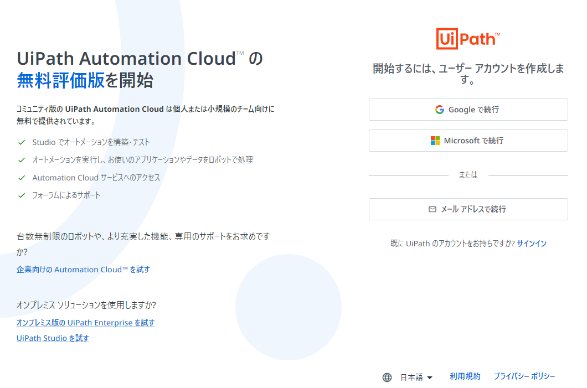
Task: Click the chevron next to 日本語
Action: 429,377
